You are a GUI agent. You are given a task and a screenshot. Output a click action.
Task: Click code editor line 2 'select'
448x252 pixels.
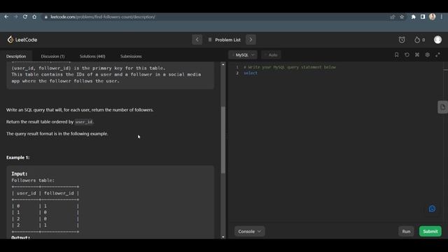click(251, 73)
